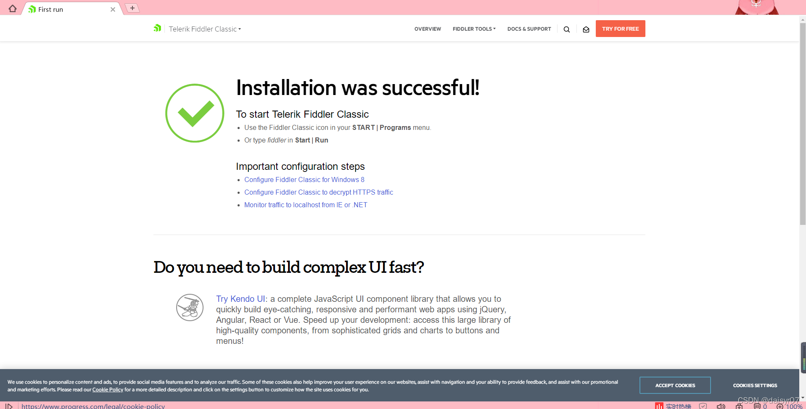Image resolution: width=806 pixels, height=409 pixels.
Task: Click the Kendo UI ninja icon
Action: pyautogui.click(x=190, y=307)
